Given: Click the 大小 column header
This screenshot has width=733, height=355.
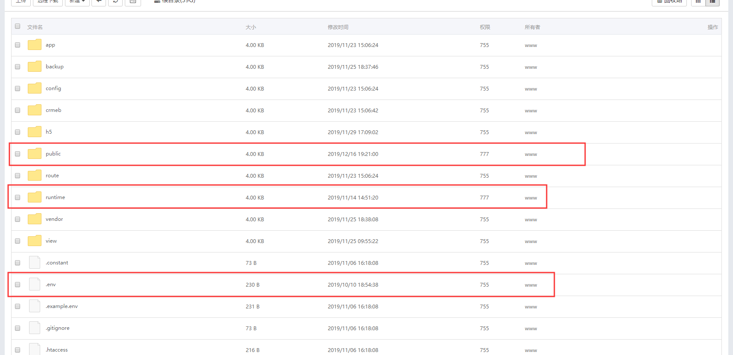Looking at the screenshot, I should (251, 27).
